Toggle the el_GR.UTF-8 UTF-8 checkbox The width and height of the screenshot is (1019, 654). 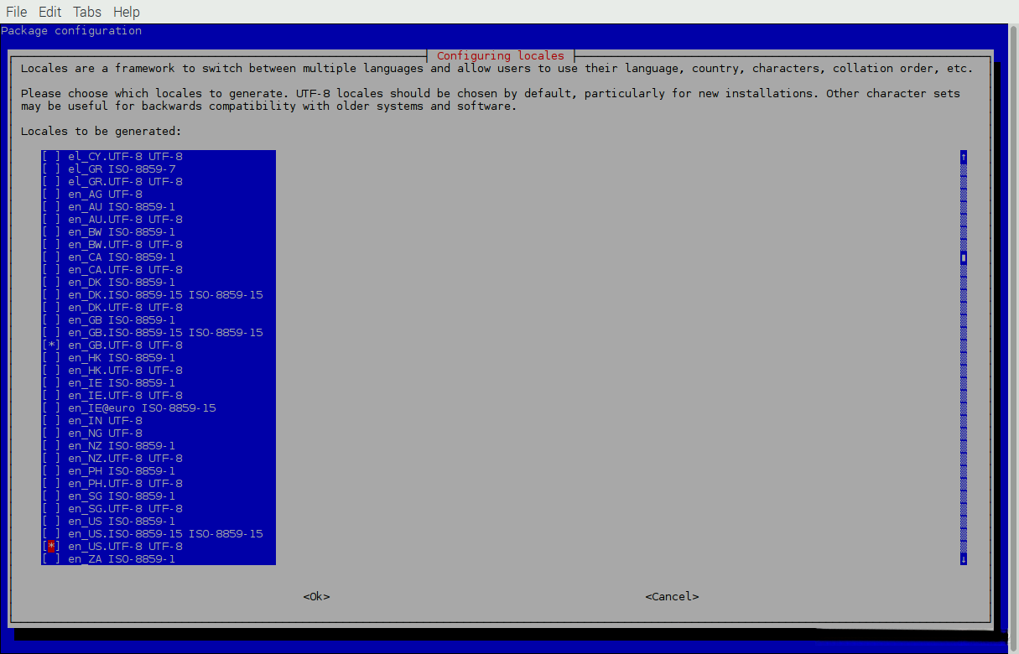click(51, 182)
